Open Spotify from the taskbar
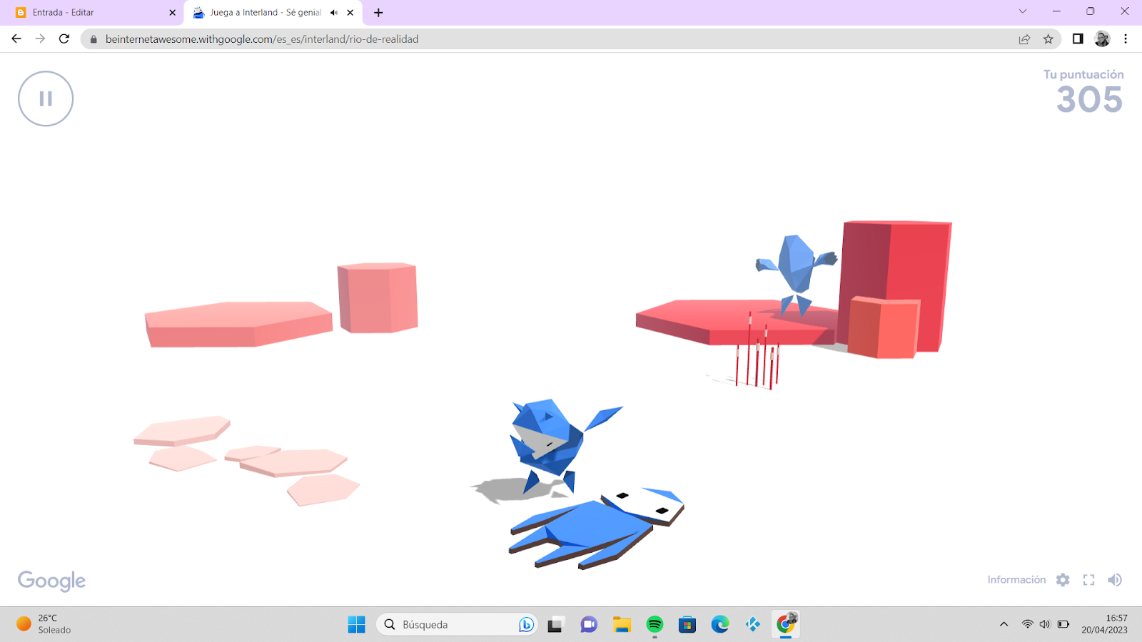This screenshot has width=1142, height=642. point(655,624)
